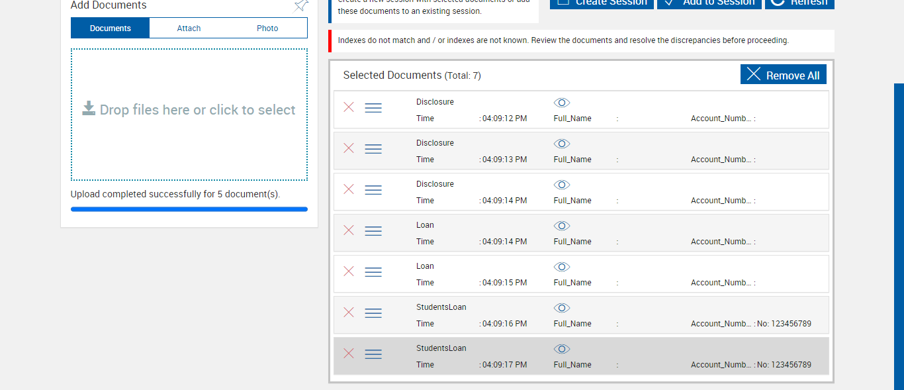
Task: View the 04:09:14 PM Loan document
Action: [562, 226]
